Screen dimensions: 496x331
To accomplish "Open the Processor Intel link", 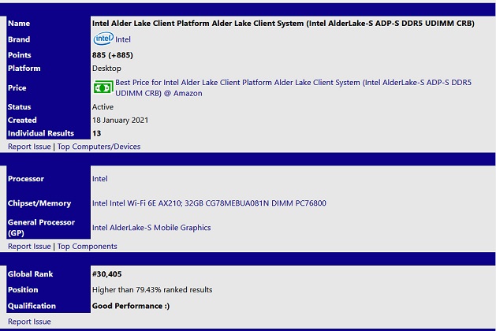I will point(100,179).
